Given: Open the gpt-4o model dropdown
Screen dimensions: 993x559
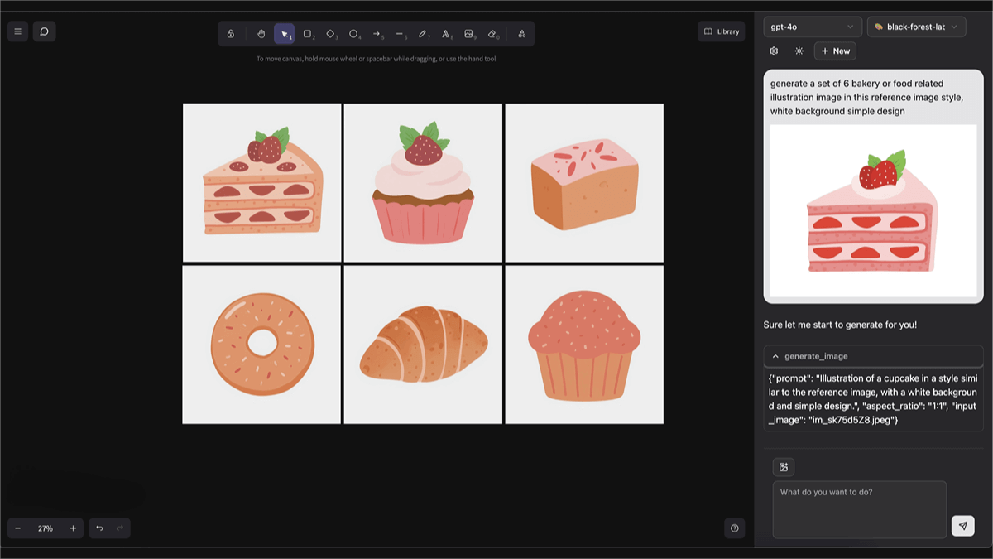Looking at the screenshot, I should point(812,27).
